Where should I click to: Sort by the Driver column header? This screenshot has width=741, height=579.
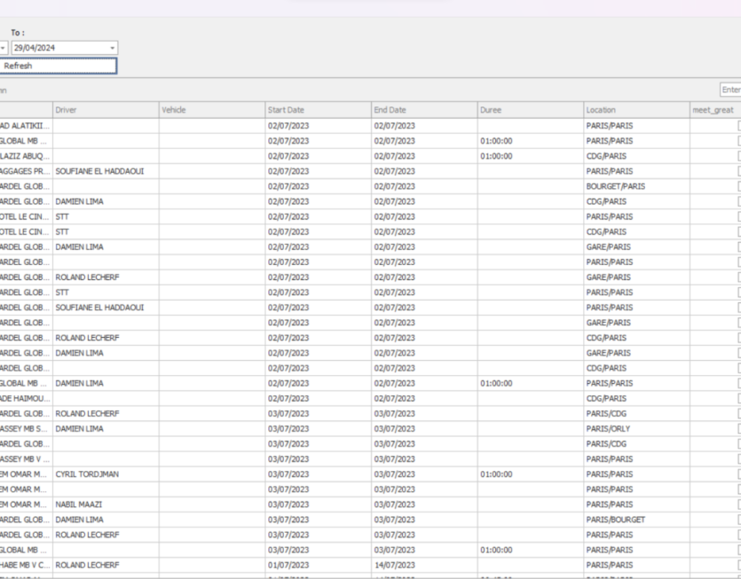click(x=105, y=110)
